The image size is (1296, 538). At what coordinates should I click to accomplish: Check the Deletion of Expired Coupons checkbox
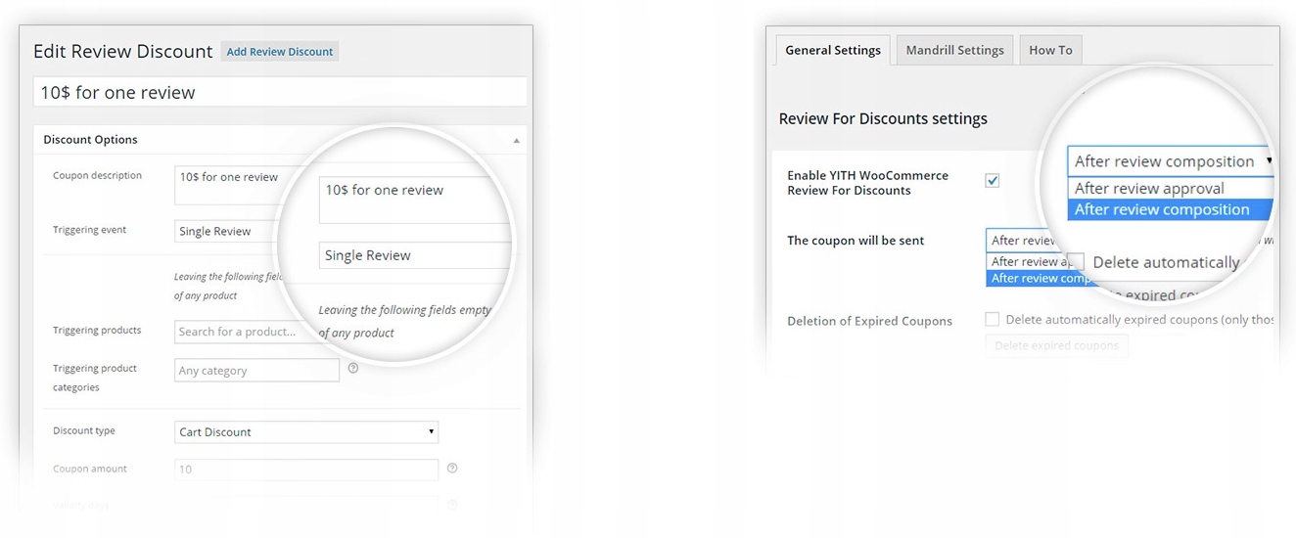(x=992, y=320)
